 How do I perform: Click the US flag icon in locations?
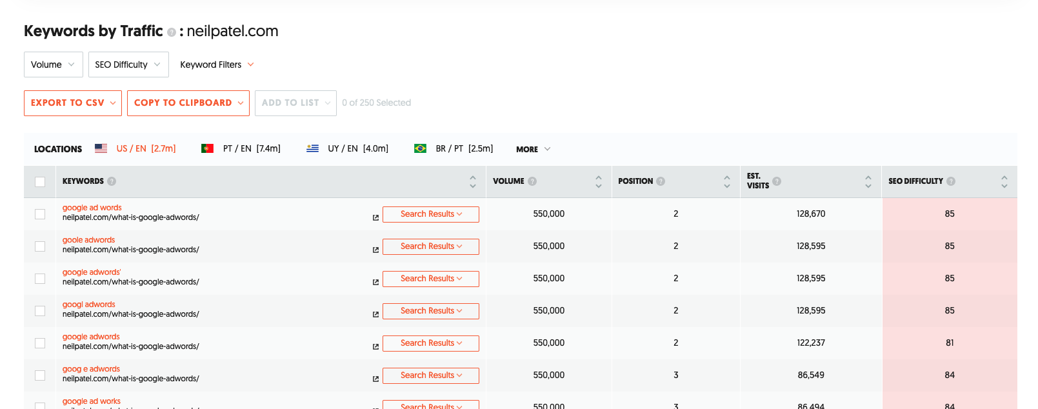[x=101, y=148]
